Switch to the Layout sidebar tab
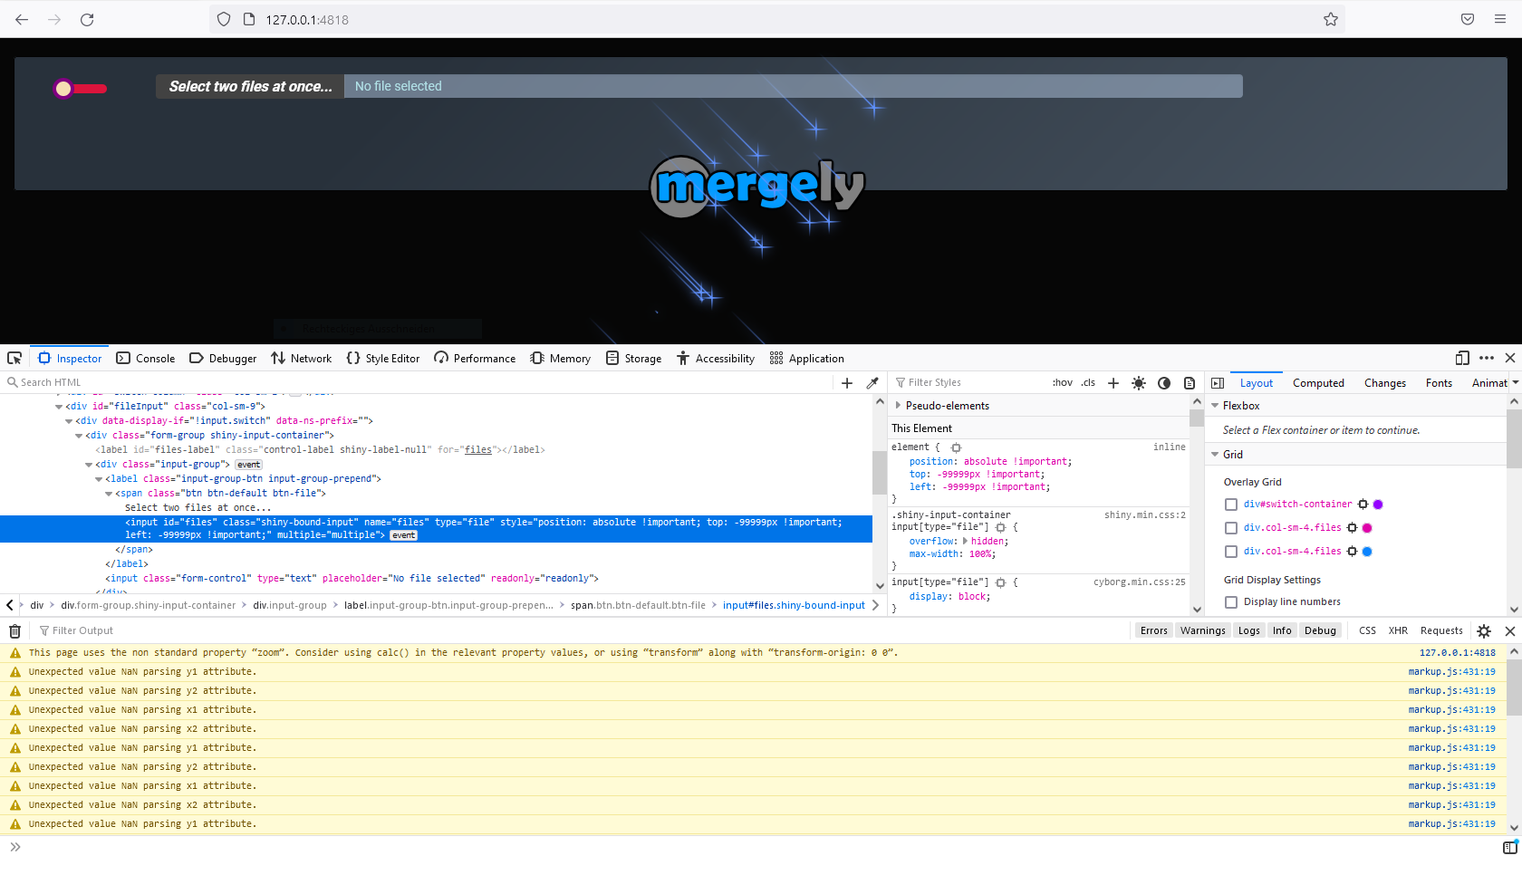This screenshot has width=1522, height=875. (x=1257, y=382)
